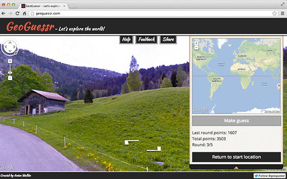Minimize the window with the yellow button
Image resolution: width=287 pixels, height=179 pixels.
[8, 5]
